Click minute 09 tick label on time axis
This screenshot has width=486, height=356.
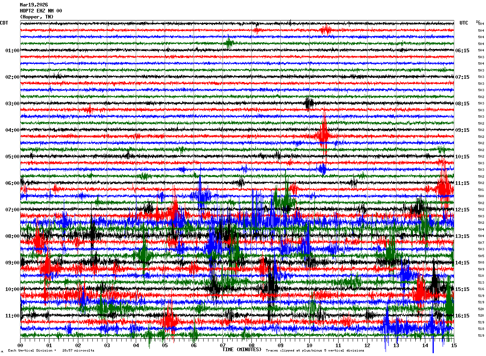(280, 345)
